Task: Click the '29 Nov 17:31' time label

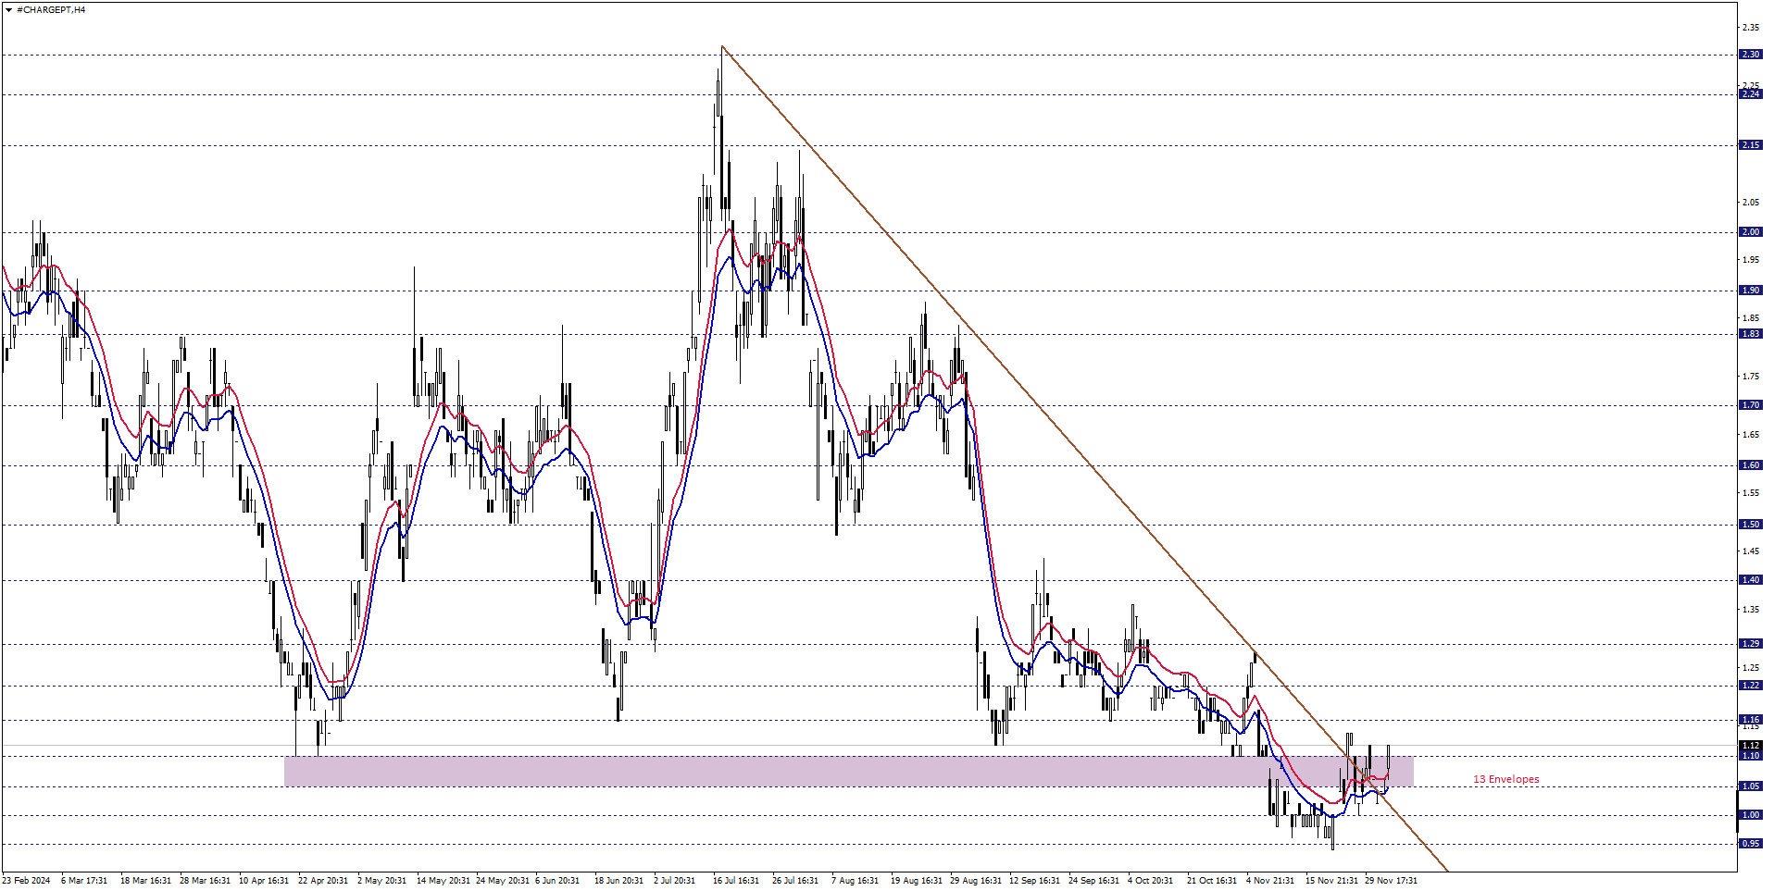Action: (x=1392, y=881)
